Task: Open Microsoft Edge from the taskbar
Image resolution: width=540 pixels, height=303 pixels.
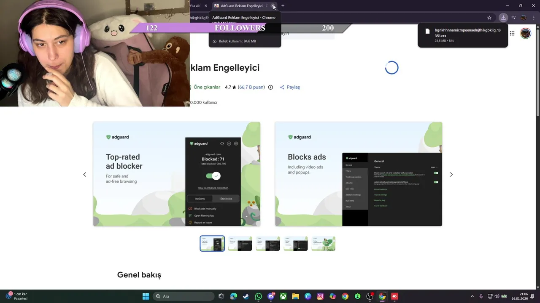Action: (x=233, y=296)
